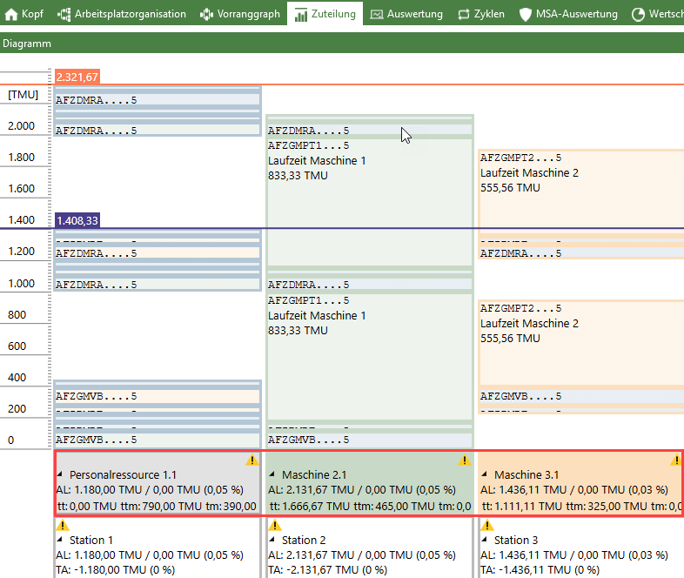The height and width of the screenshot is (578, 684).
Task: Click the Vorranggraph tab icon
Action: [206, 14]
